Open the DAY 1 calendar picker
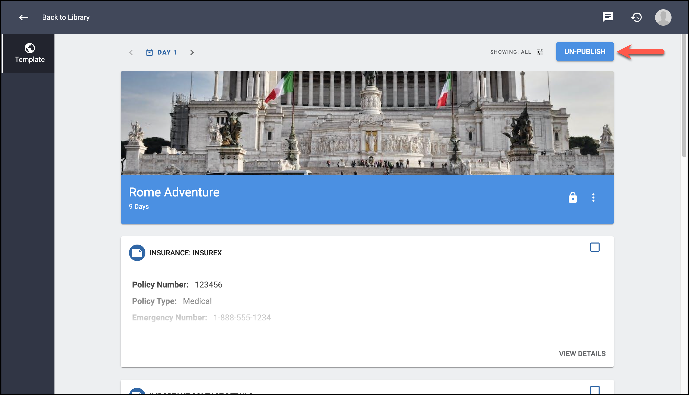 point(162,52)
